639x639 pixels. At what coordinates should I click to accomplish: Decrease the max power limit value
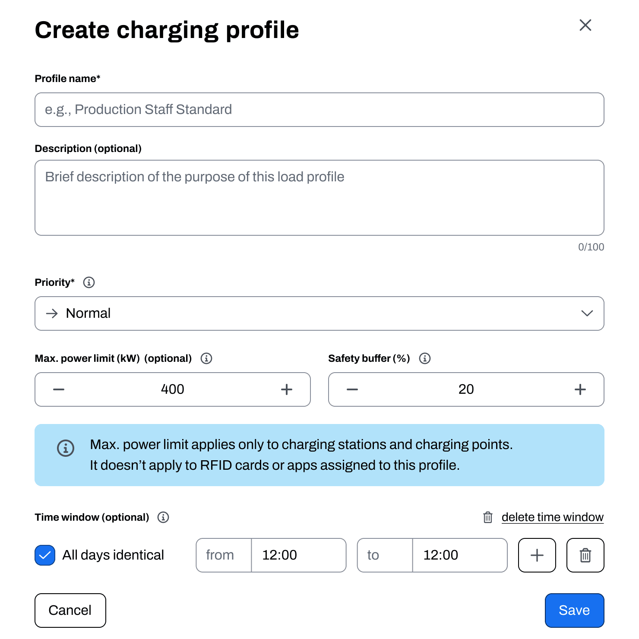point(59,389)
